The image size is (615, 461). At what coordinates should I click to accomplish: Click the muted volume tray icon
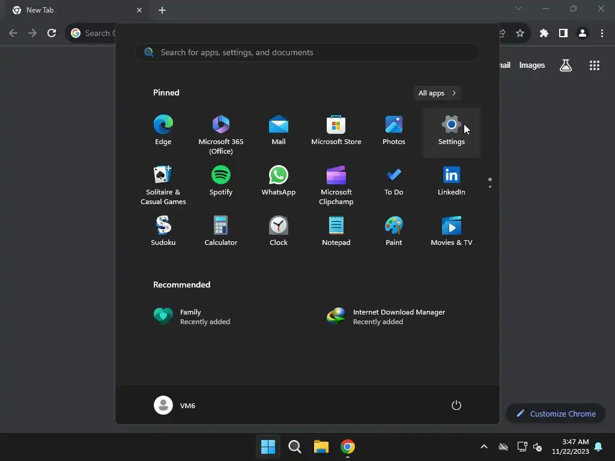point(538,447)
